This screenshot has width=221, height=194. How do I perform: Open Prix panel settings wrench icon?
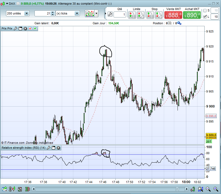tap(16, 29)
